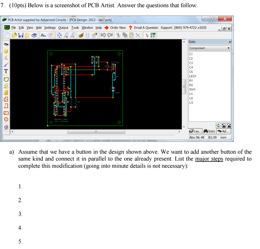
Task: Click the Abc spell check toolbar icon
Action: coord(43,35)
